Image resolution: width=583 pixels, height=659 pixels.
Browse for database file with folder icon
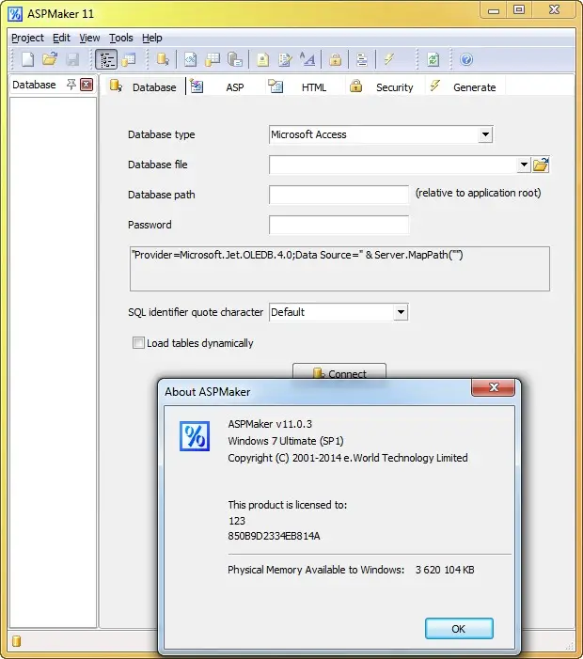pos(541,165)
